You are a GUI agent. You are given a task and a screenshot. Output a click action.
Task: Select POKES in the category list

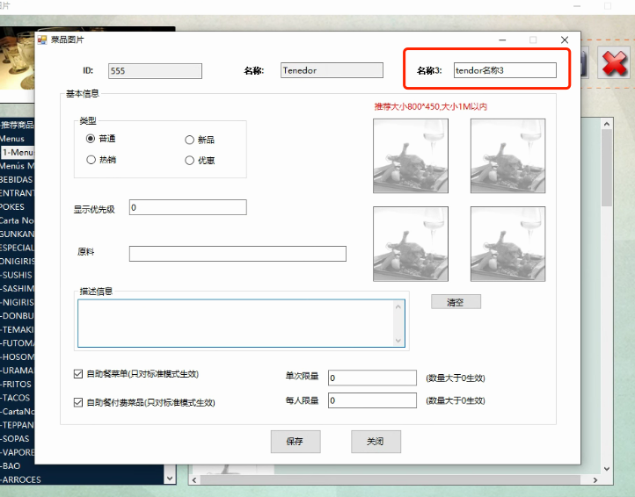[x=12, y=206]
